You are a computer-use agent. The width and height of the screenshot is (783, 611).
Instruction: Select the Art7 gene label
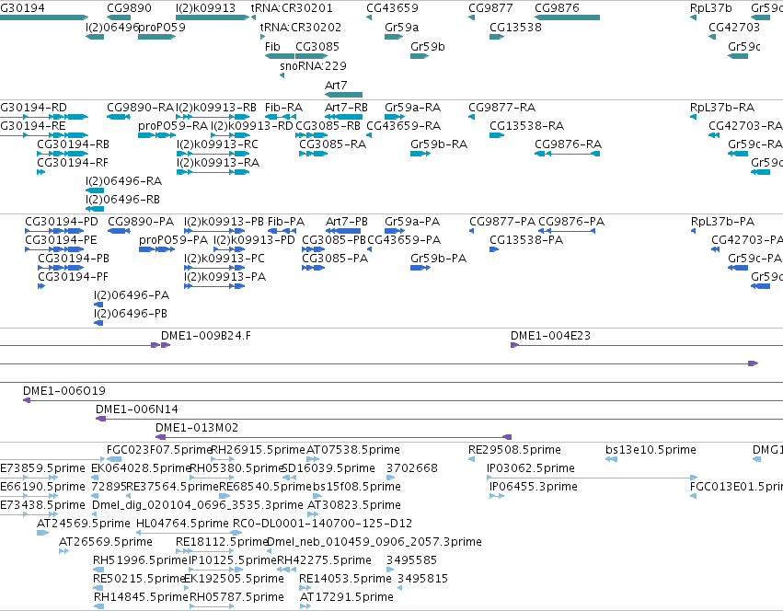[336, 85]
